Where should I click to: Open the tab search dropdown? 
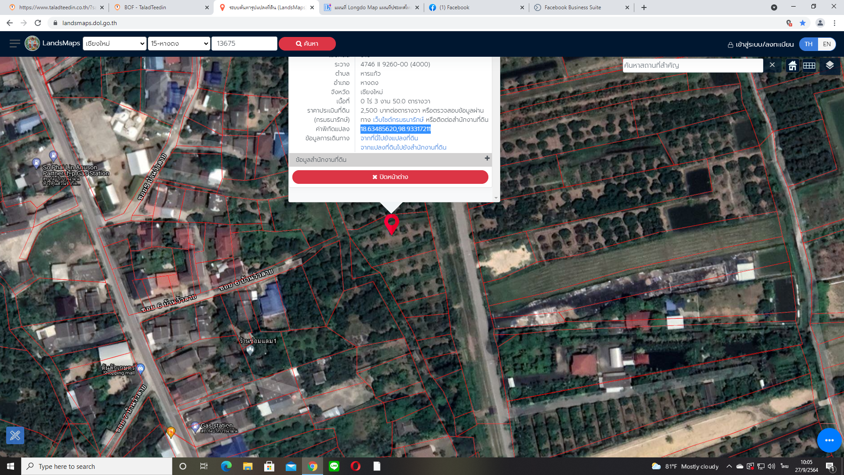pos(774,7)
